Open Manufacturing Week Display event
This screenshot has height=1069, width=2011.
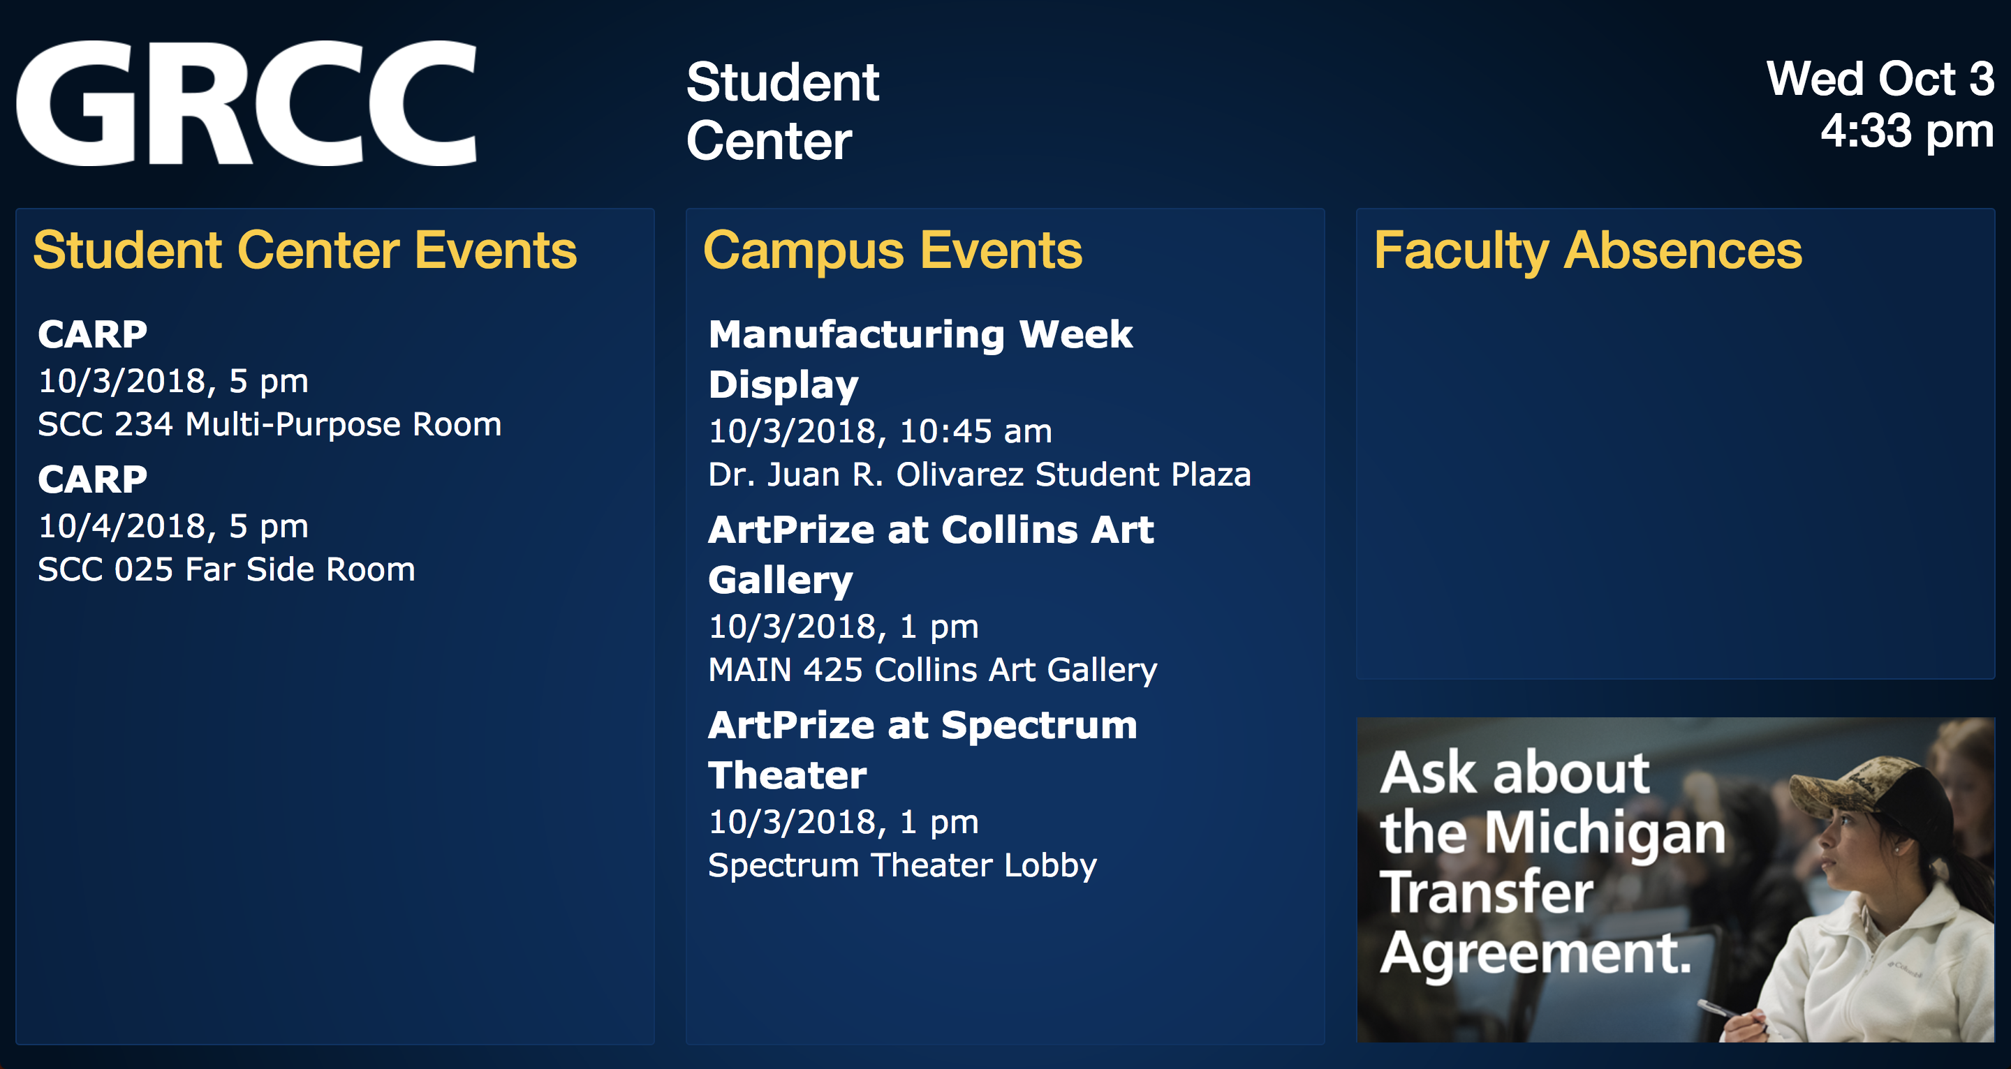[920, 359]
